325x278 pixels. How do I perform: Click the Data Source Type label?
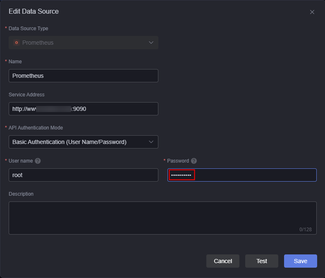29,29
